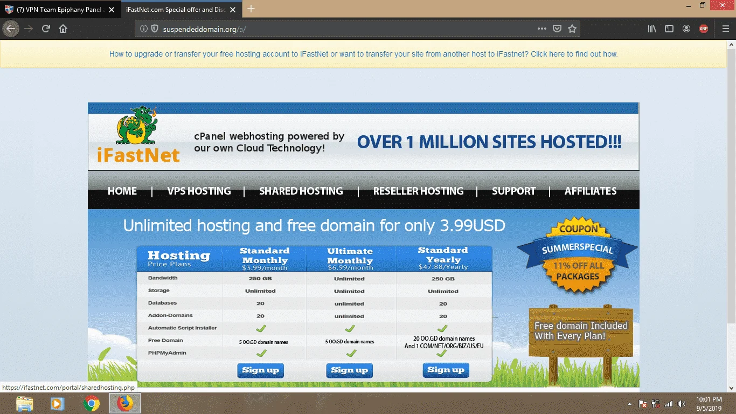Launch the media player from the taskbar
The height and width of the screenshot is (414, 736).
(x=58, y=403)
